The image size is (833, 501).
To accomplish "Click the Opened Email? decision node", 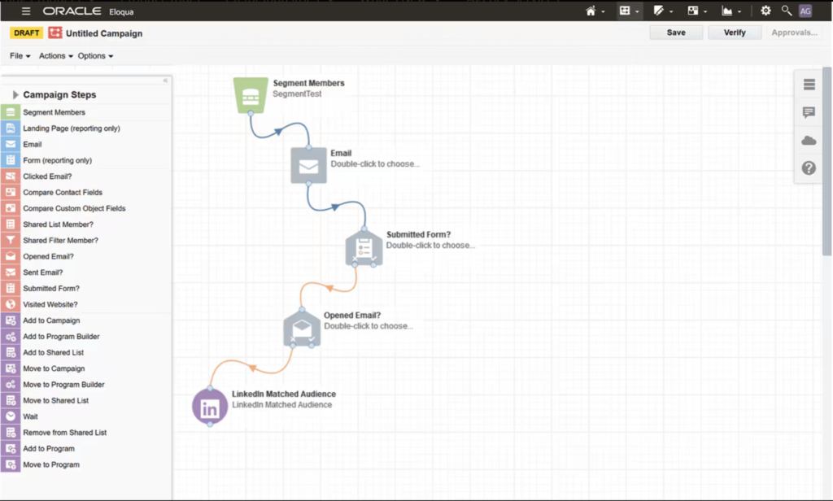I will pyautogui.click(x=302, y=328).
